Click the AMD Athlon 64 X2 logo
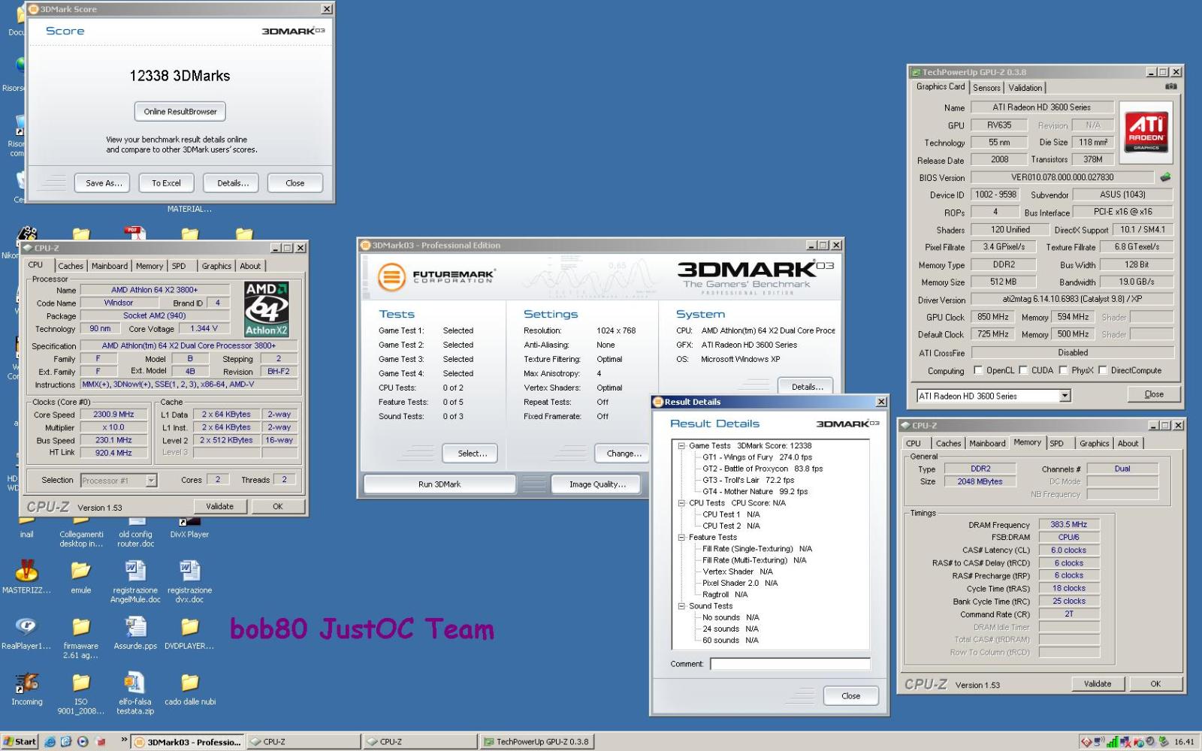The width and height of the screenshot is (1202, 751). point(267,309)
